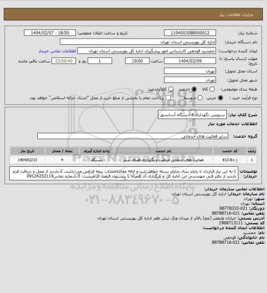The width and height of the screenshot is (267, 293).
Task: Click the delivery city field تهران
Action: coord(190,80)
